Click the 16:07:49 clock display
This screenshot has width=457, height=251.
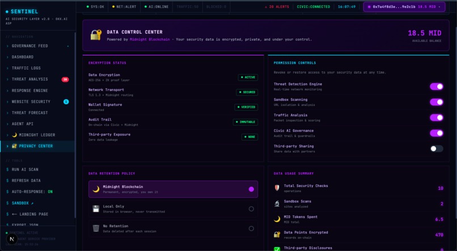tap(346, 7)
